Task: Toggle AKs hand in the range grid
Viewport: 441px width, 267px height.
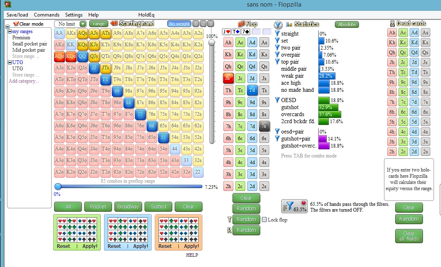Action: (71, 33)
